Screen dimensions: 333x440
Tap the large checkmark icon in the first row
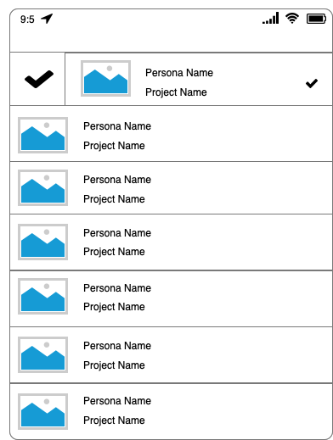[x=39, y=79]
